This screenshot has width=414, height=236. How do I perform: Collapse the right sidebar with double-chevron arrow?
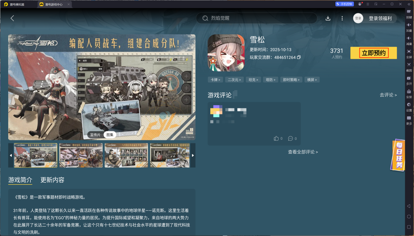(x=409, y=5)
